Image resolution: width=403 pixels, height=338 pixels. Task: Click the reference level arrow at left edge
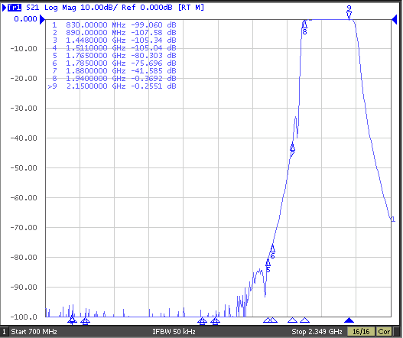pyautogui.click(x=42, y=19)
